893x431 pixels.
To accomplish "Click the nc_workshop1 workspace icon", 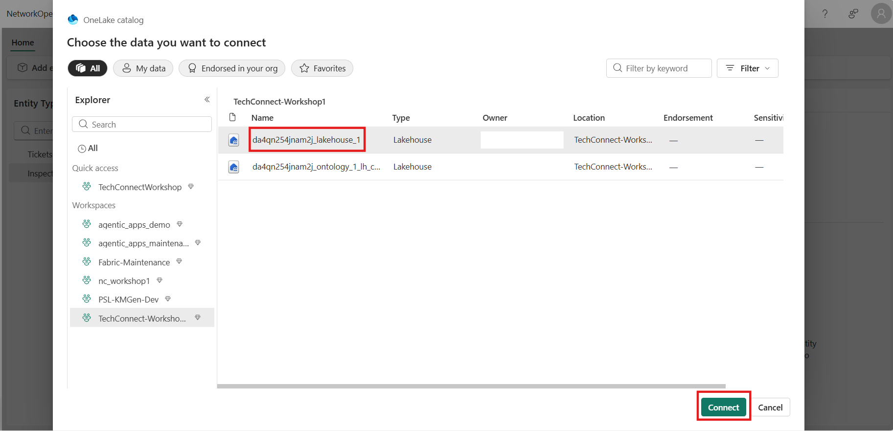I will point(87,280).
